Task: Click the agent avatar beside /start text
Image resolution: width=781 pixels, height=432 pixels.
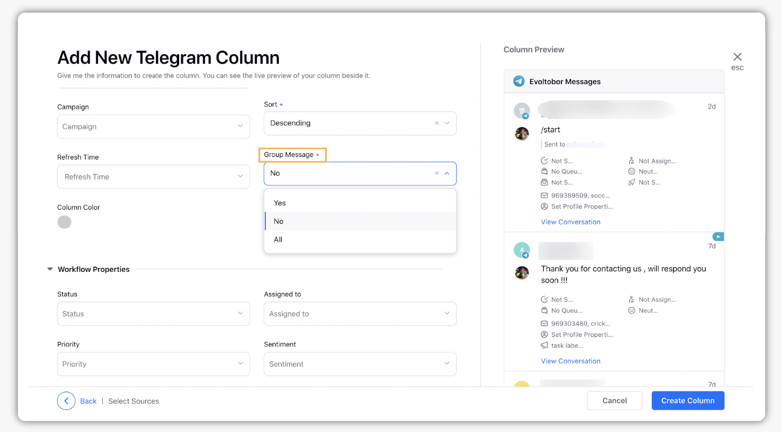Action: [x=522, y=134]
